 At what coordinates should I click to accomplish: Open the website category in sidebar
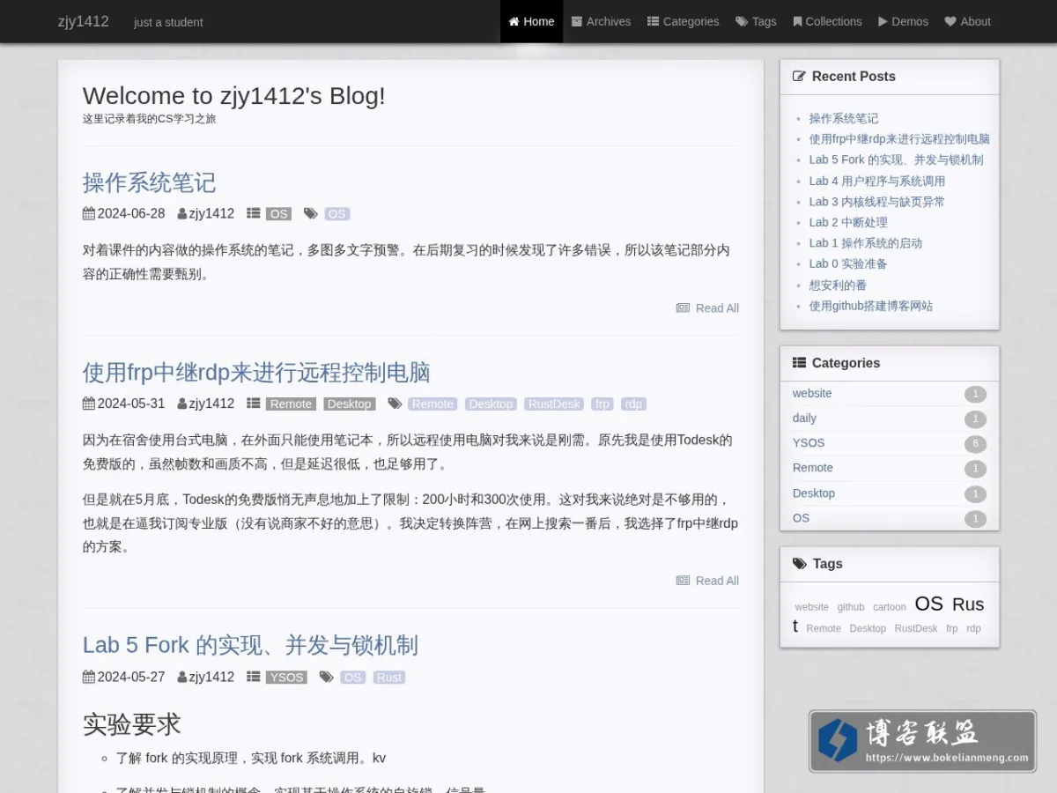click(812, 393)
